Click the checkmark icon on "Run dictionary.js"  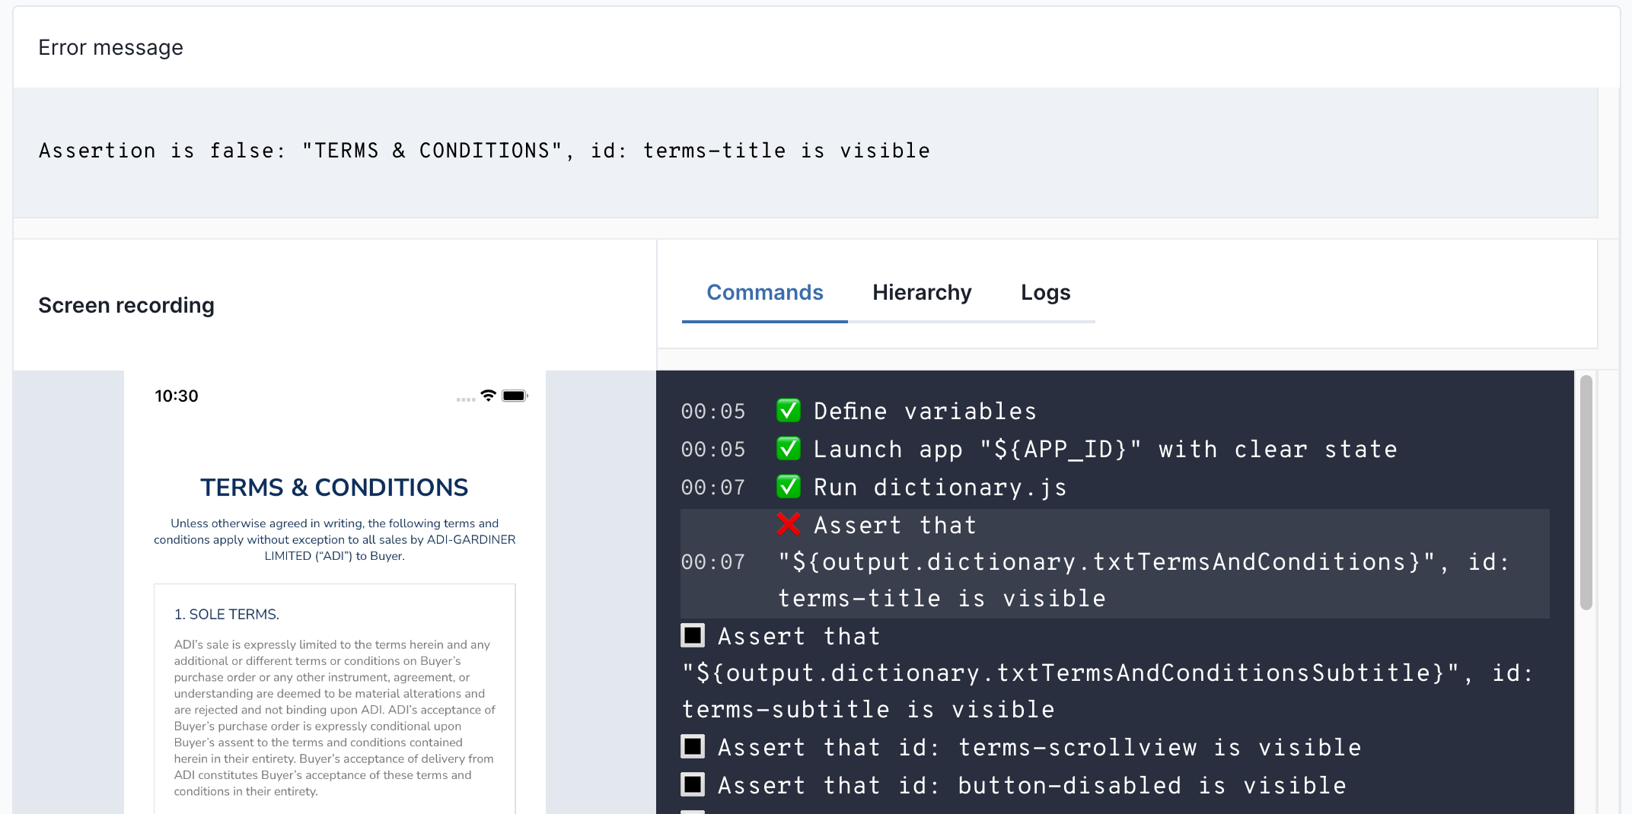click(788, 487)
